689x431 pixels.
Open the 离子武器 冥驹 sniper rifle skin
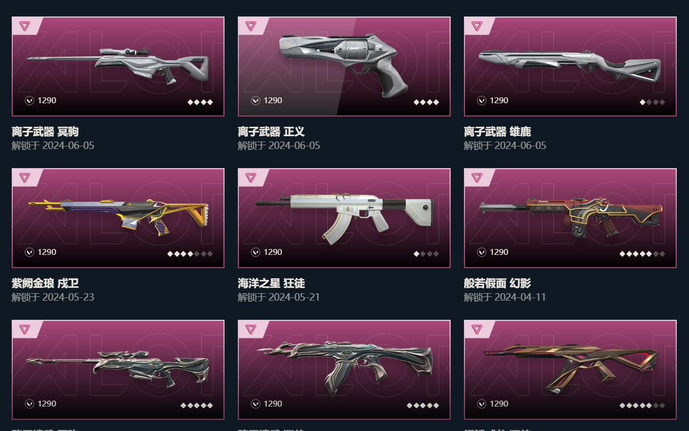point(118,67)
